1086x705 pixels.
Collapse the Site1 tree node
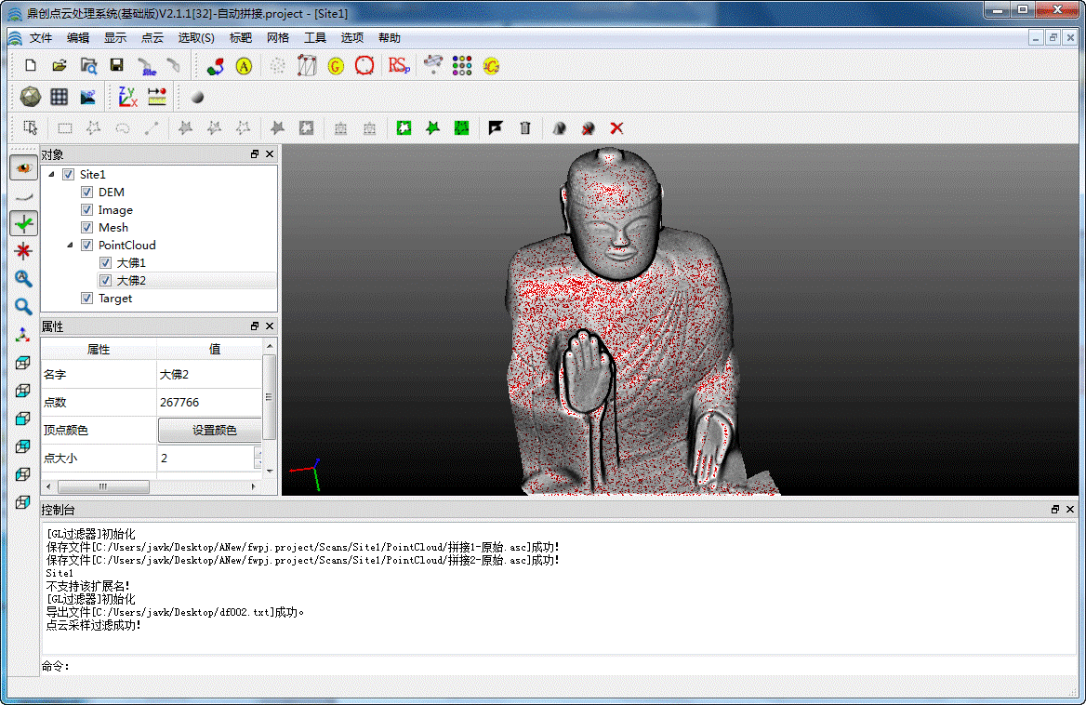coord(51,175)
